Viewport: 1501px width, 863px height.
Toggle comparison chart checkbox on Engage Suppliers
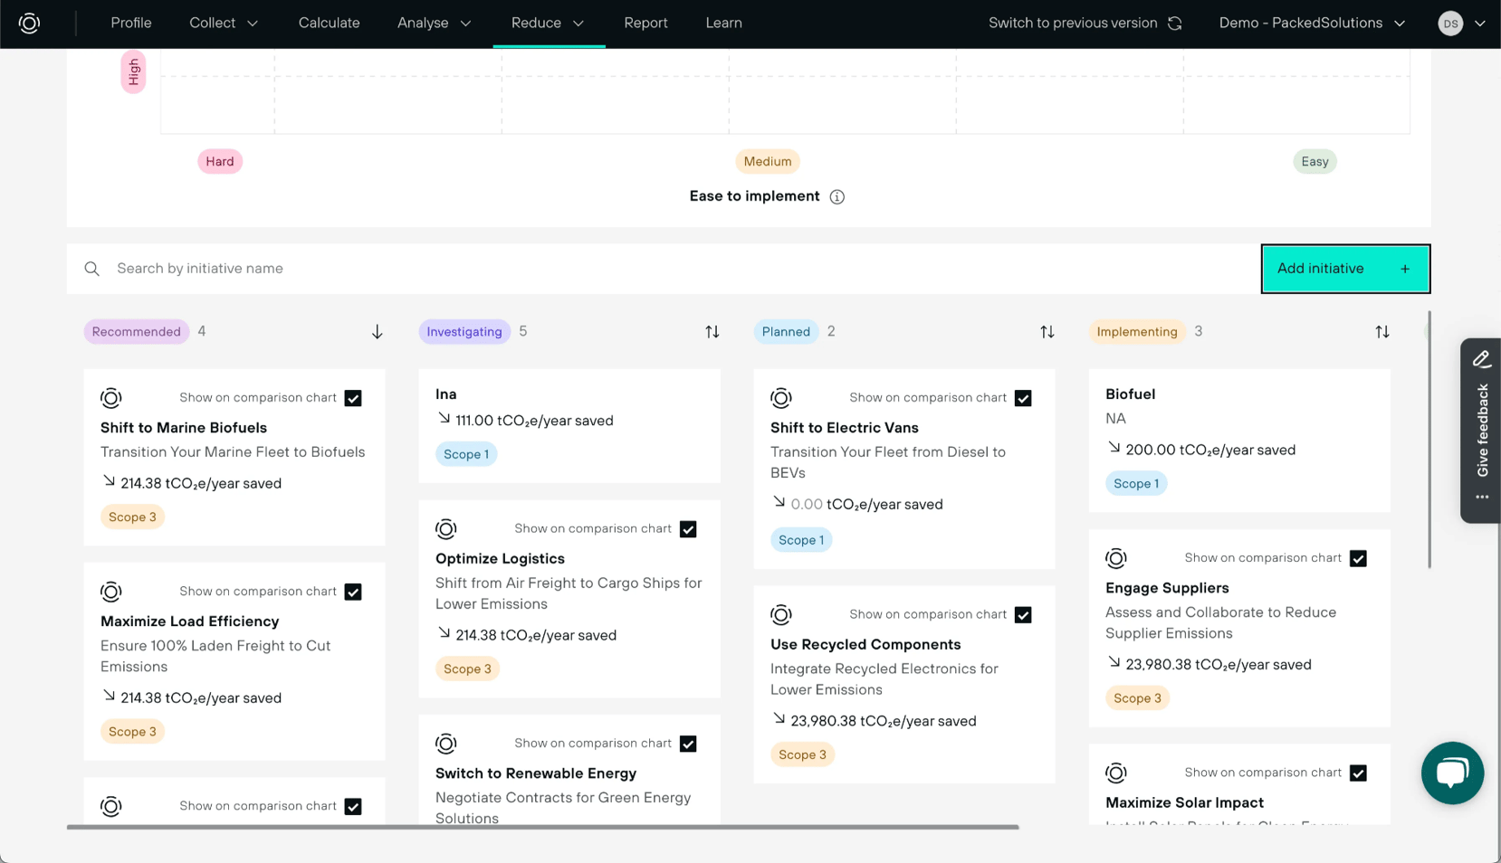1358,558
